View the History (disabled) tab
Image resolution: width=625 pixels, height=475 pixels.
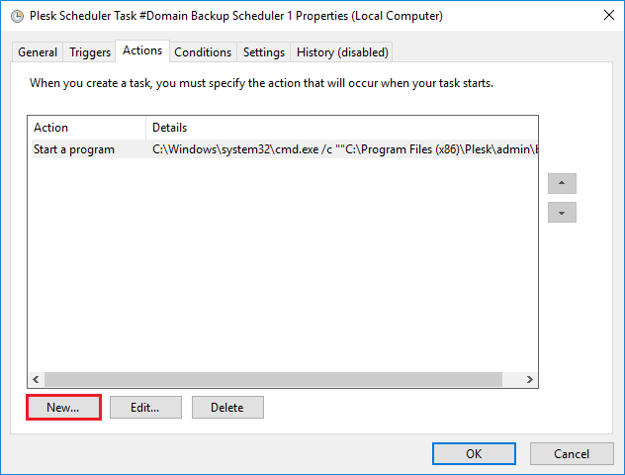coord(342,52)
